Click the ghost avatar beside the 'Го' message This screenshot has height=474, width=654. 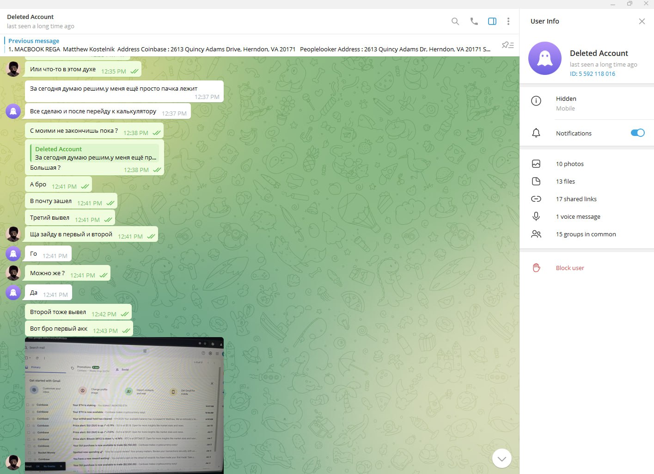[13, 253]
